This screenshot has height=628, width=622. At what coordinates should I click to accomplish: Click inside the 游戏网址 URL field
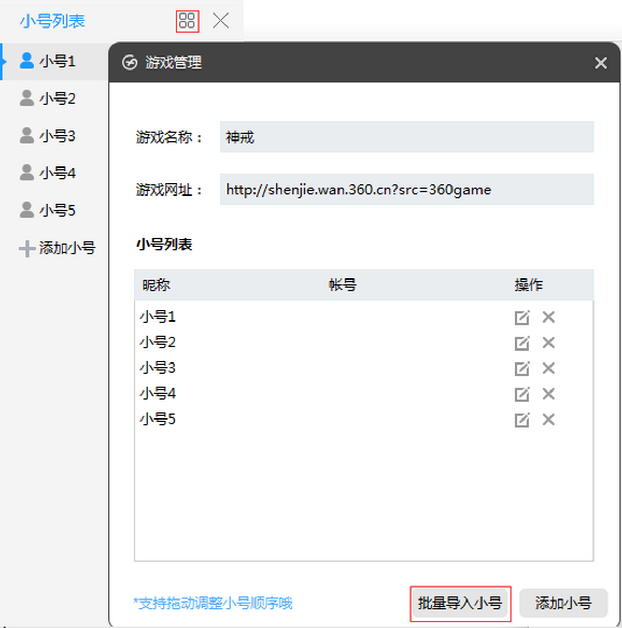click(406, 190)
